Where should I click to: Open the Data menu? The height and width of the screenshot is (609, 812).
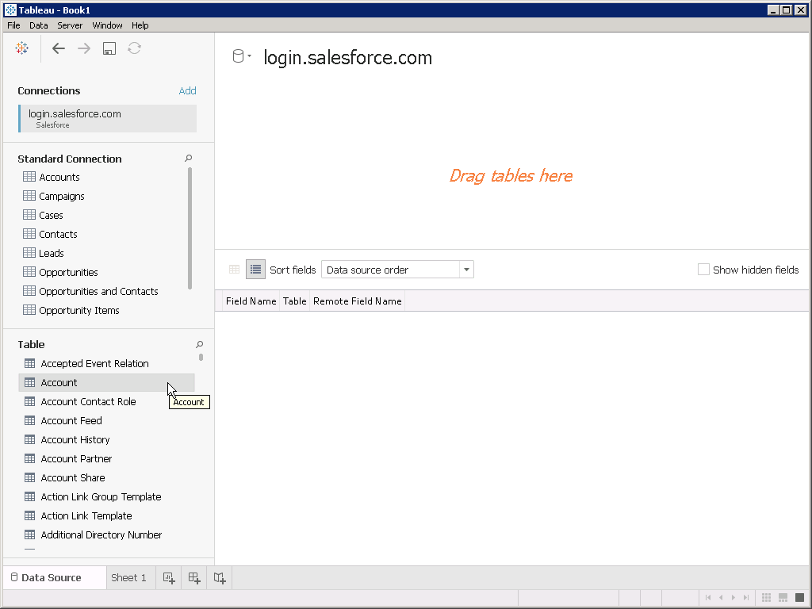point(38,25)
